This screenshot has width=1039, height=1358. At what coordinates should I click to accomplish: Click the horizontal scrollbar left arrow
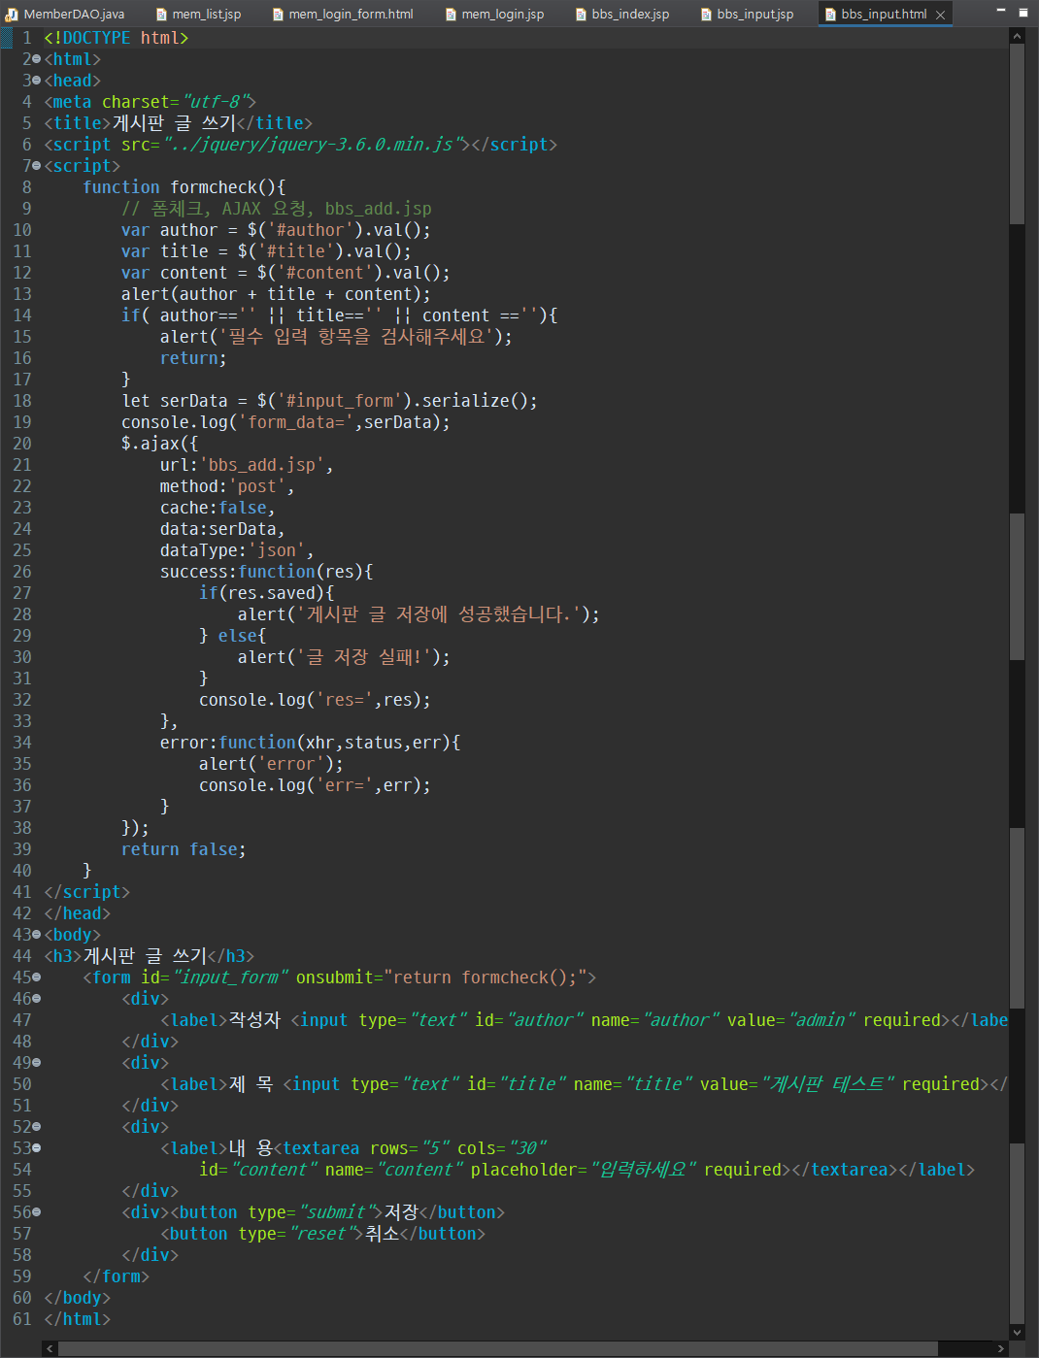tap(50, 1349)
